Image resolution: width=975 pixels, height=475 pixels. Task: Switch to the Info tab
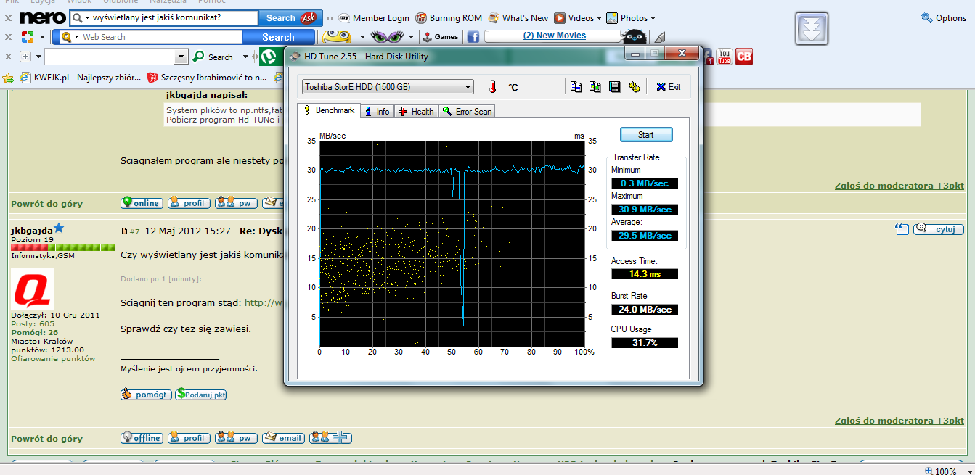[x=377, y=112]
